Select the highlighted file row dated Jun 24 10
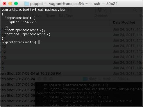 [x=71, y=63]
